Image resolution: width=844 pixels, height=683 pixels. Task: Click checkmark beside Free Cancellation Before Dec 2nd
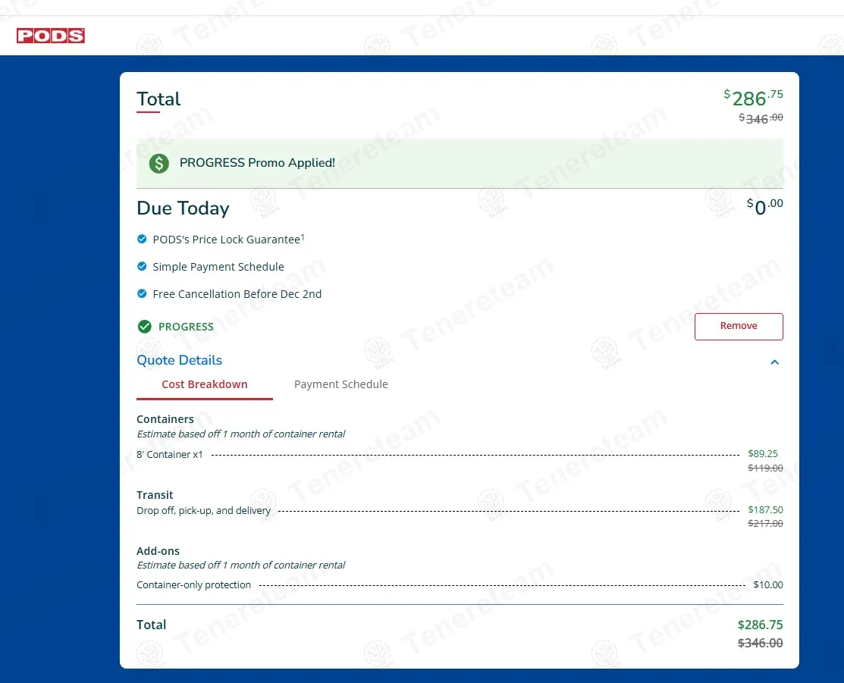142,294
